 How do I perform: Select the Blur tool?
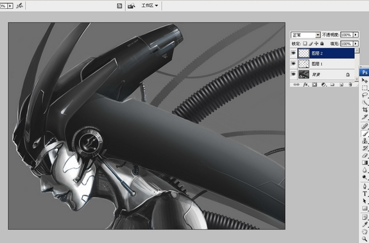(x=365, y=170)
